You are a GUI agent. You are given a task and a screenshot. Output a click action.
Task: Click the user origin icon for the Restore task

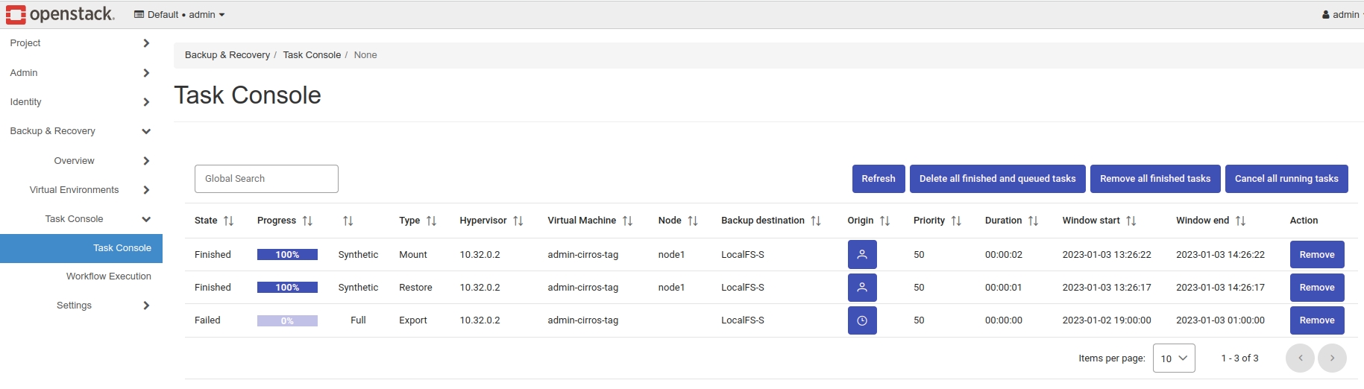[861, 287]
